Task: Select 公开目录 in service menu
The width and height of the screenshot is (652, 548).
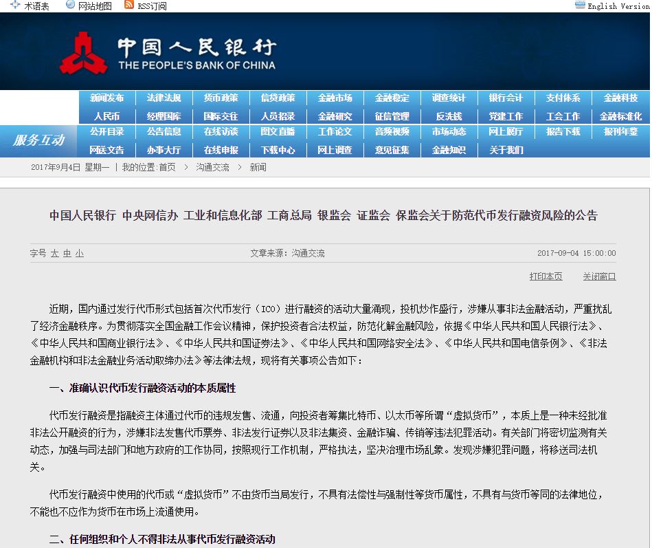Action: click(x=107, y=131)
